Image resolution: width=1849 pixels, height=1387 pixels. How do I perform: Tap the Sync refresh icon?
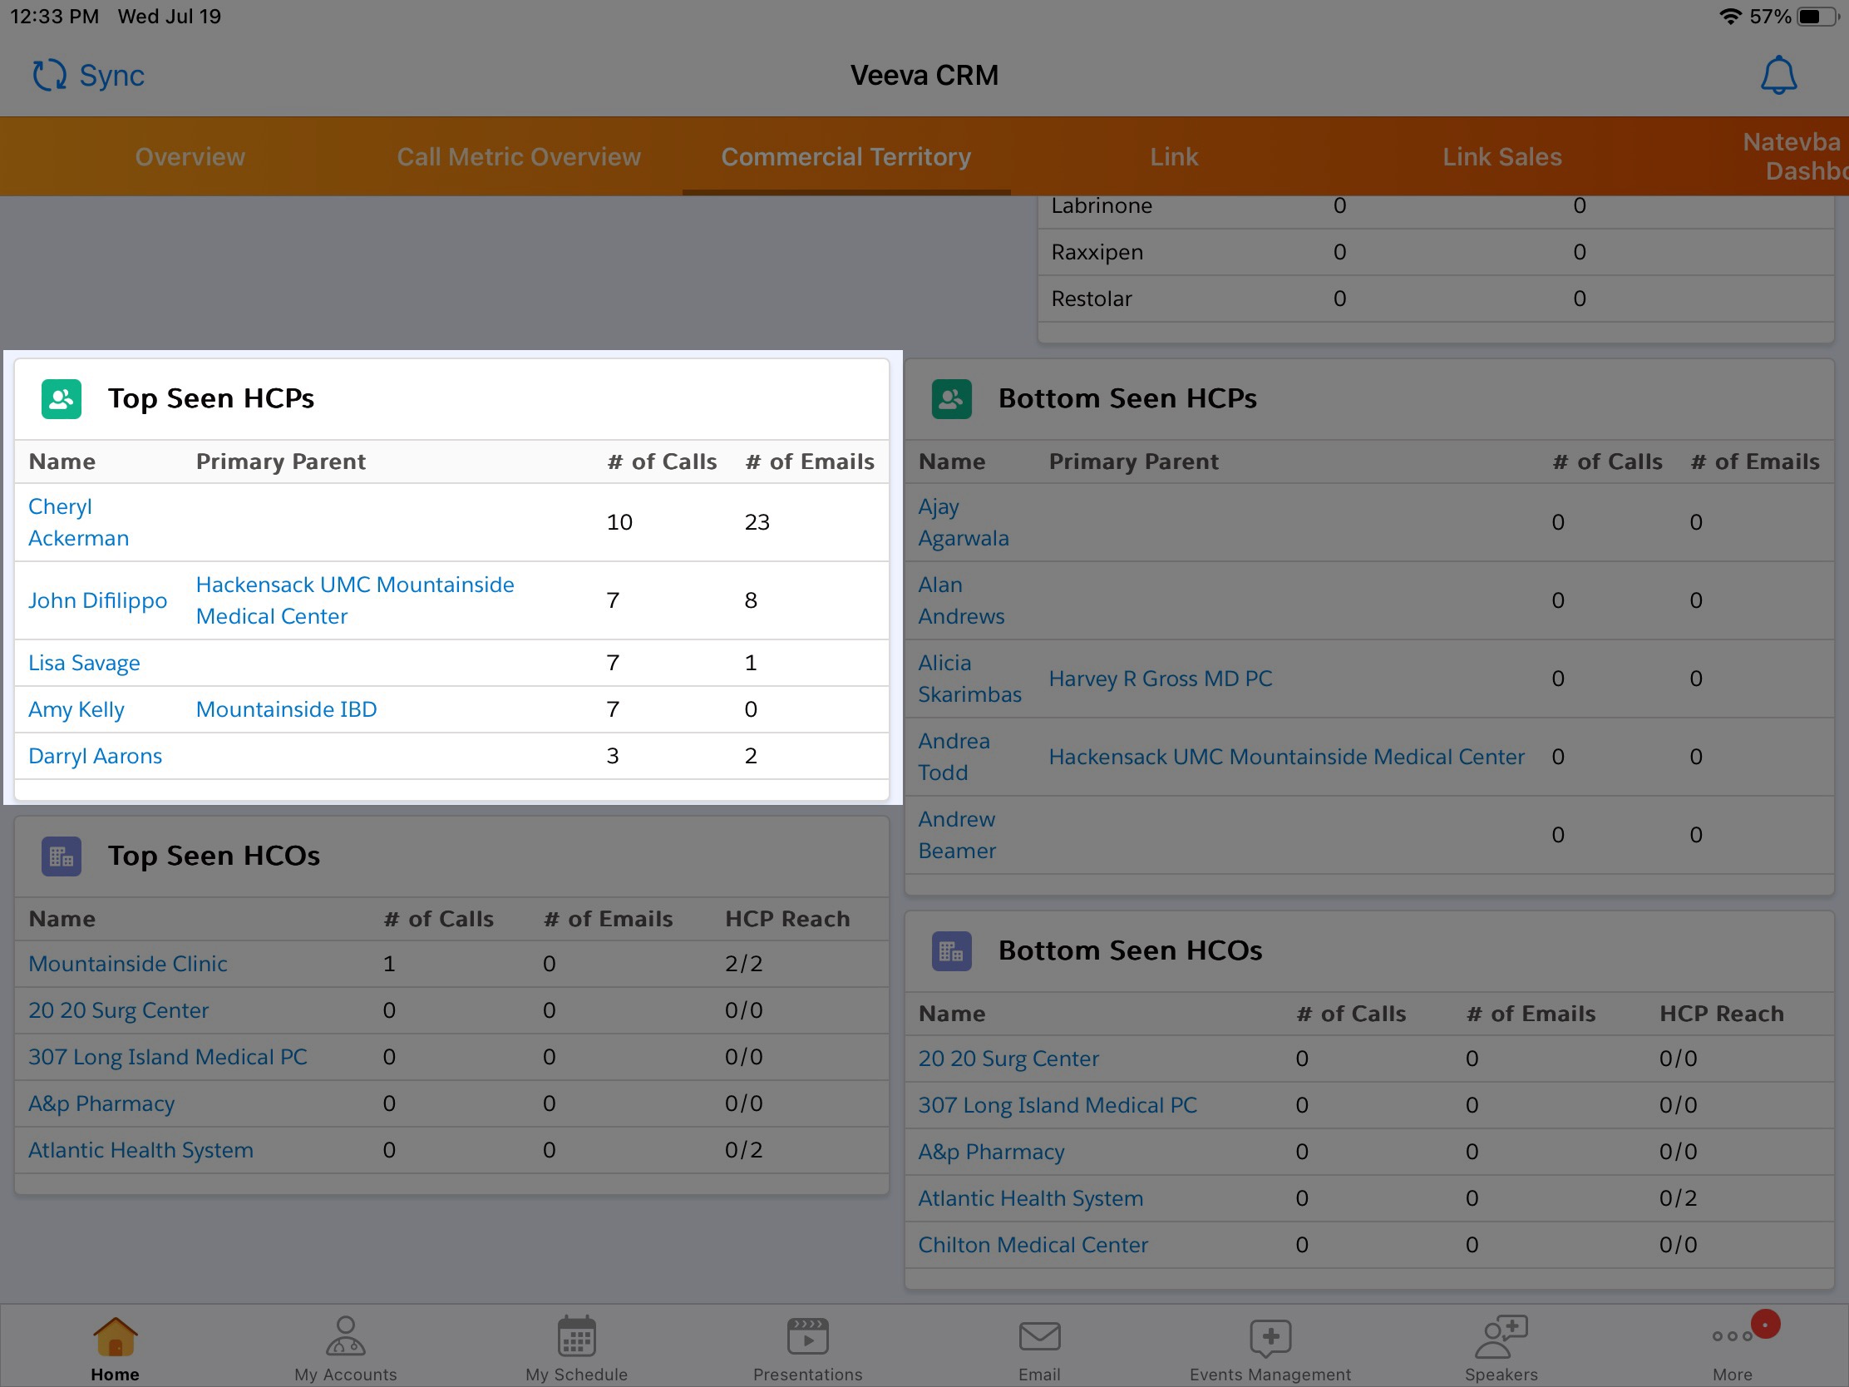click(x=48, y=75)
